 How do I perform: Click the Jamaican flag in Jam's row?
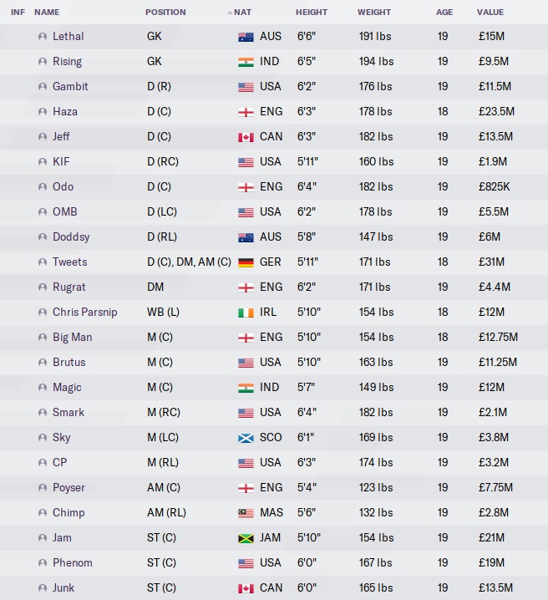(x=246, y=538)
